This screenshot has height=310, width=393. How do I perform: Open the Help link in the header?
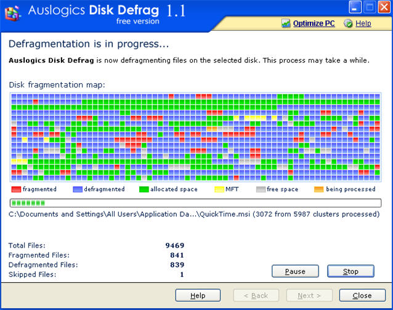[363, 23]
